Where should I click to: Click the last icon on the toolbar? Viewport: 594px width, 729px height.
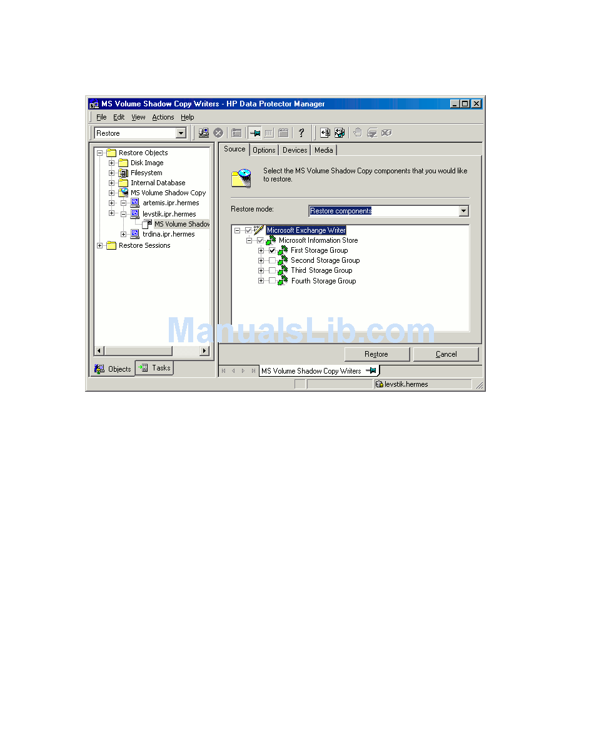pyautogui.click(x=386, y=133)
